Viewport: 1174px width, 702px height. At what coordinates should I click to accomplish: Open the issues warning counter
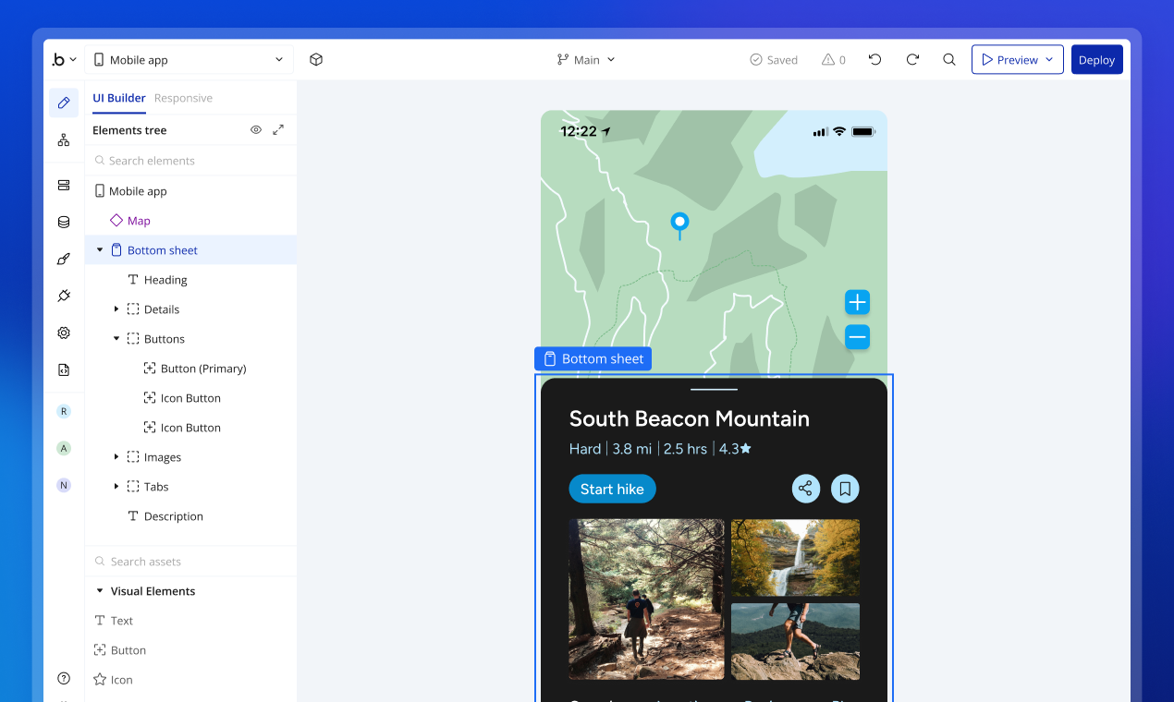coord(834,60)
